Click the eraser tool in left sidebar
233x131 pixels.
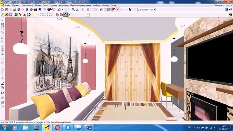[3, 102]
